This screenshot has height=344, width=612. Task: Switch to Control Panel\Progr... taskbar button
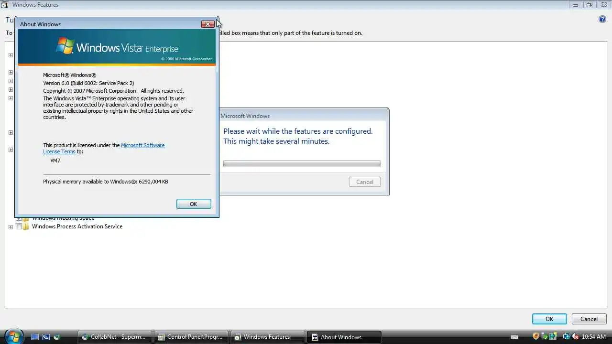[x=191, y=337]
